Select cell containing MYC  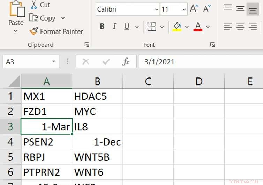[97, 111]
